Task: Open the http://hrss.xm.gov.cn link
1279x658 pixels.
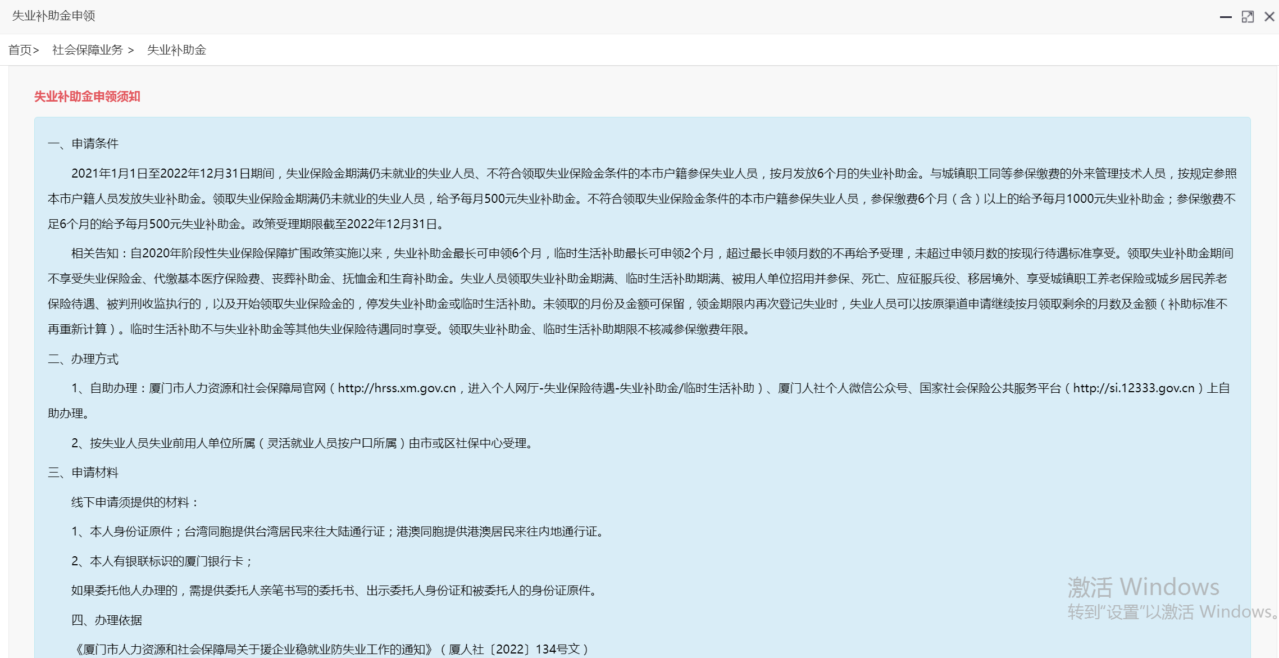Action: point(395,388)
